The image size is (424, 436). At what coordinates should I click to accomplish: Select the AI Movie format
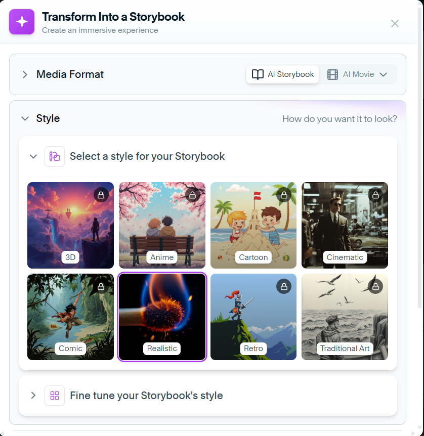click(x=358, y=74)
